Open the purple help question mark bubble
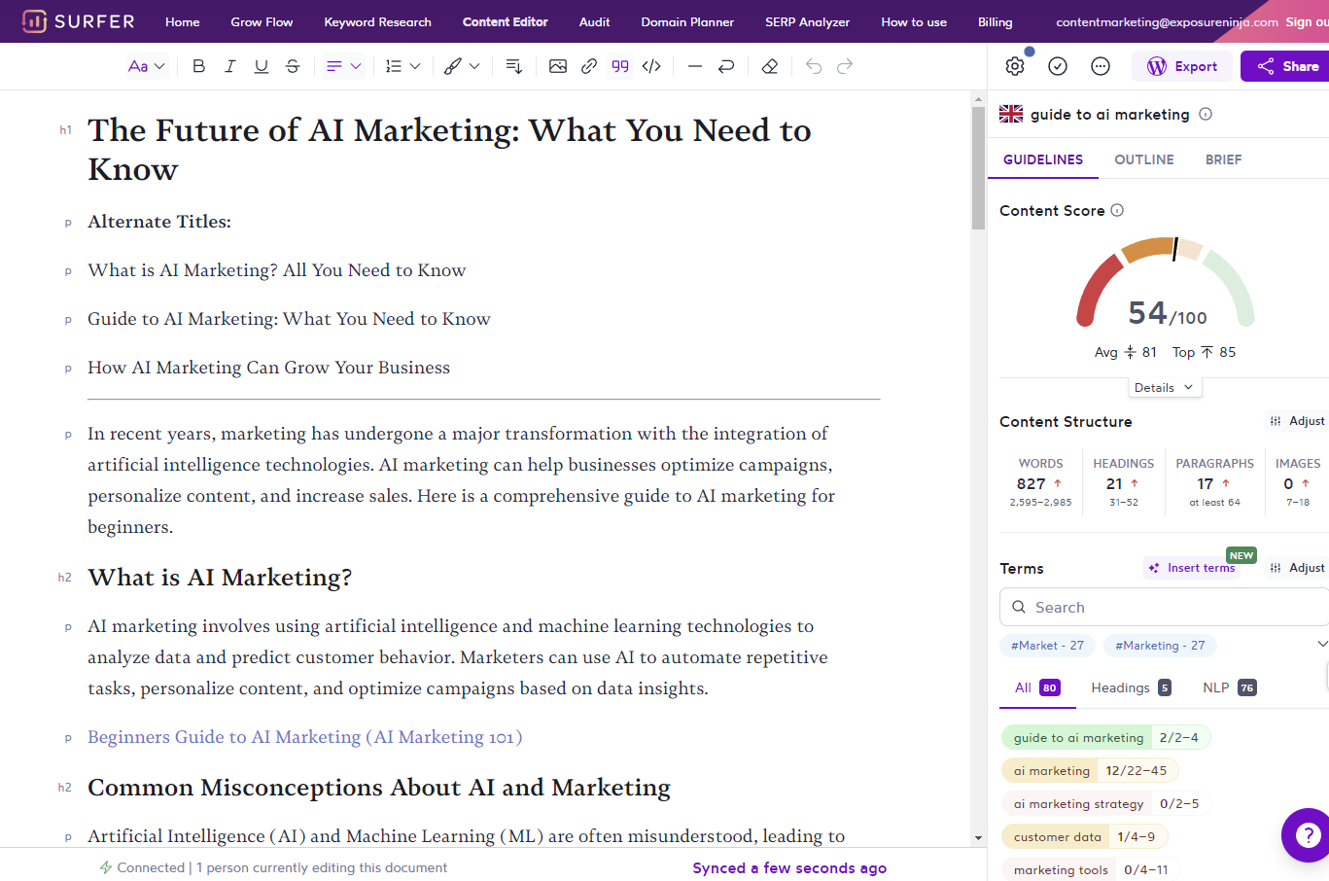Screen dimensions: 1329x881 click(x=1308, y=834)
